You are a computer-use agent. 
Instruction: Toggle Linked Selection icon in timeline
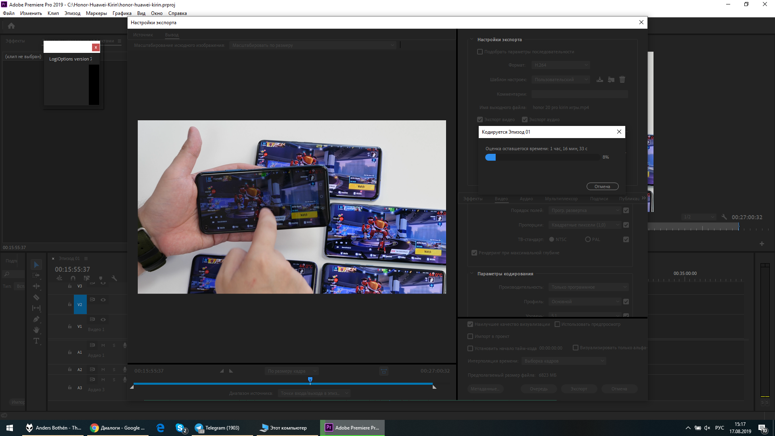tap(87, 278)
